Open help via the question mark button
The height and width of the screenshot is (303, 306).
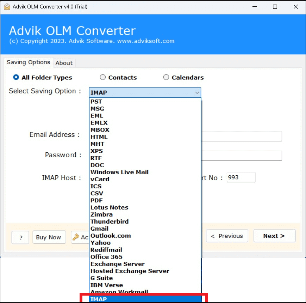20,237
